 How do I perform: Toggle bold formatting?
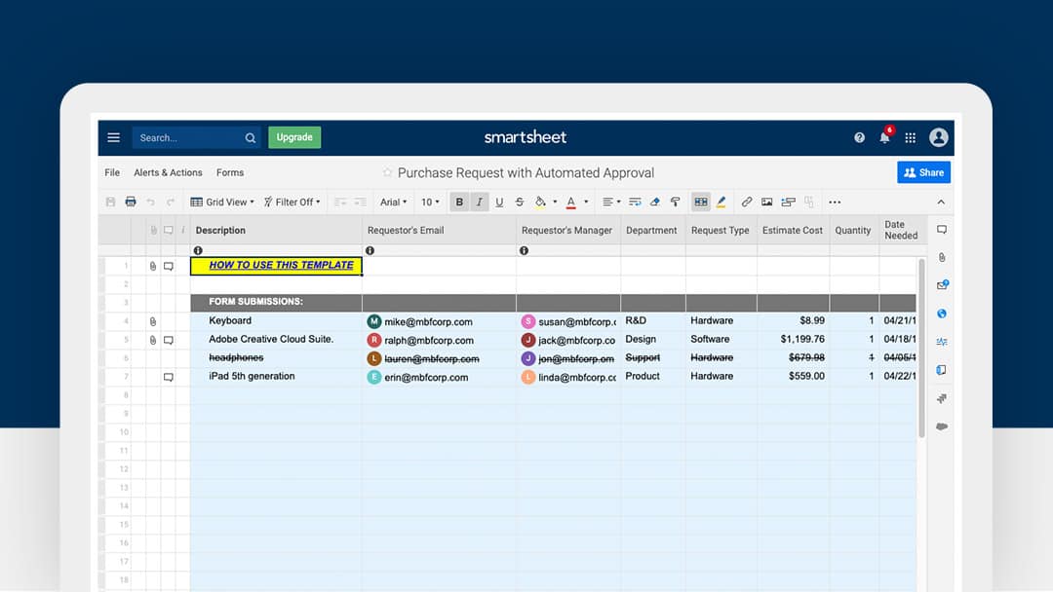(459, 202)
